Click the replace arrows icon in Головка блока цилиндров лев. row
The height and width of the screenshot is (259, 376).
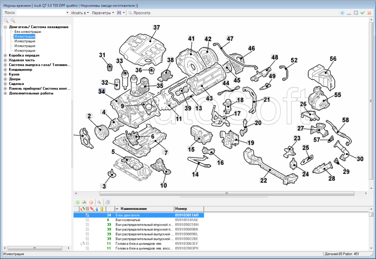(82, 244)
